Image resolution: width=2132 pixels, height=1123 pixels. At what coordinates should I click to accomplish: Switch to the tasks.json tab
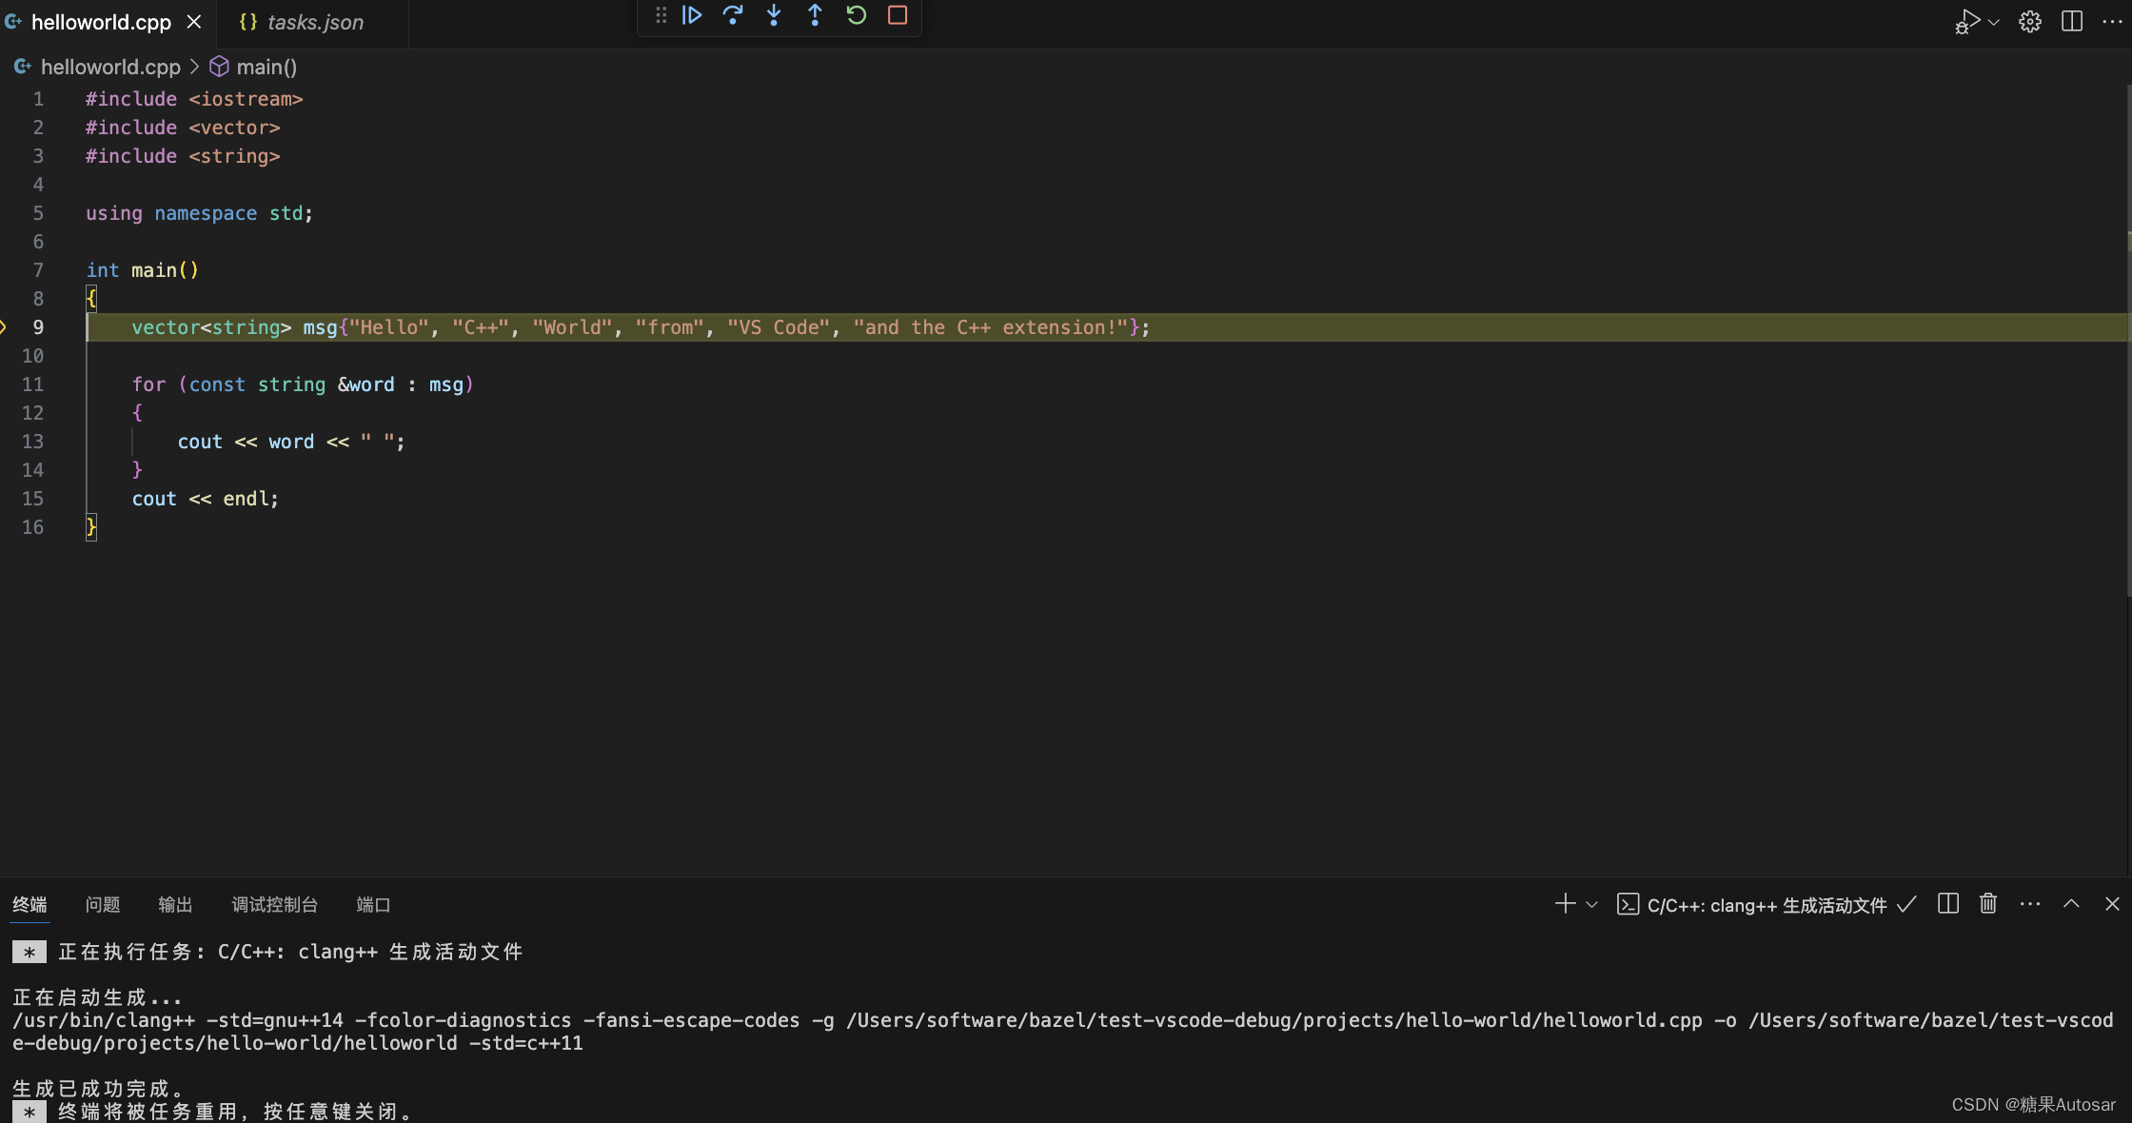click(x=314, y=22)
